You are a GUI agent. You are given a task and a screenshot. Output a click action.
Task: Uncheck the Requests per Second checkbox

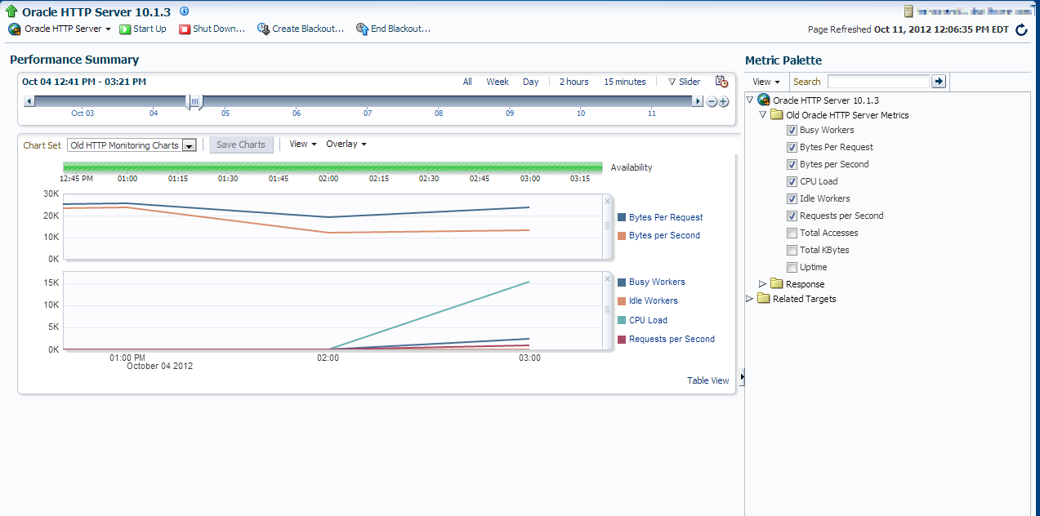point(792,216)
